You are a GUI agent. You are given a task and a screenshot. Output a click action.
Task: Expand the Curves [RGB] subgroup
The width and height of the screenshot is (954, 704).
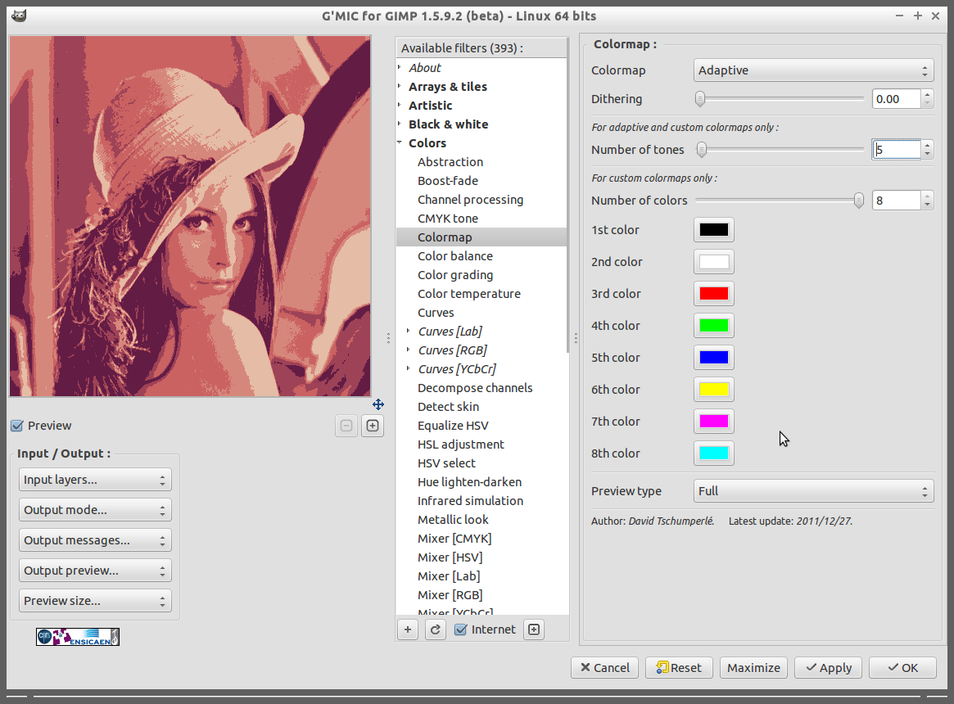(409, 350)
